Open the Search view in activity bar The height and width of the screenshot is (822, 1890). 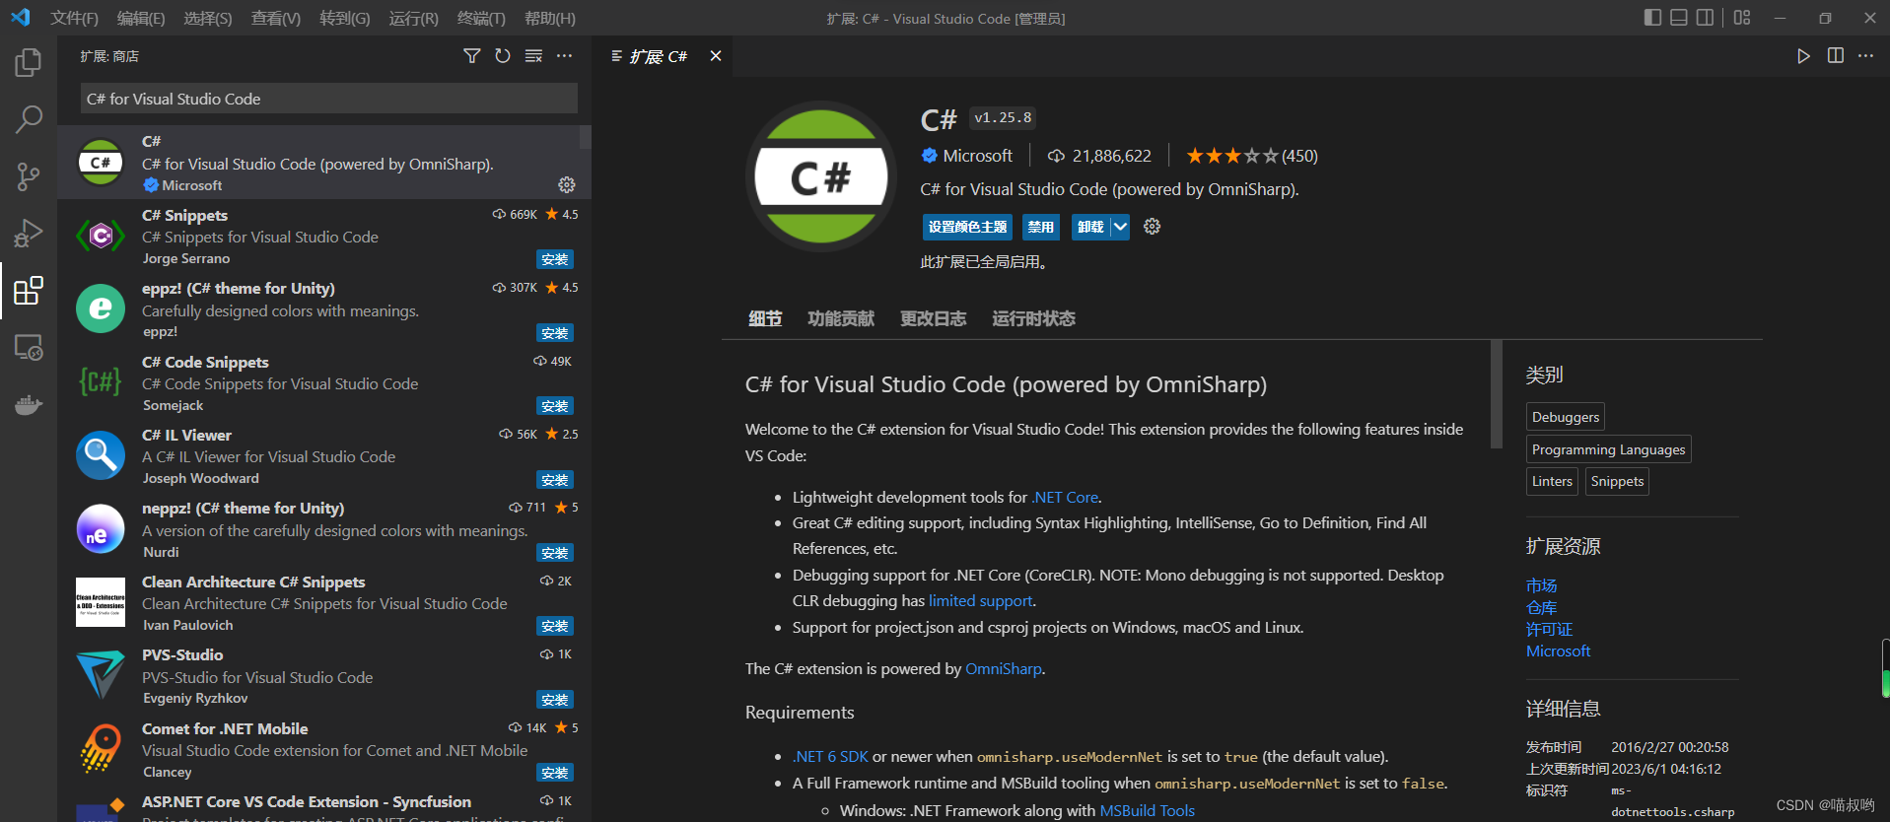(x=29, y=120)
